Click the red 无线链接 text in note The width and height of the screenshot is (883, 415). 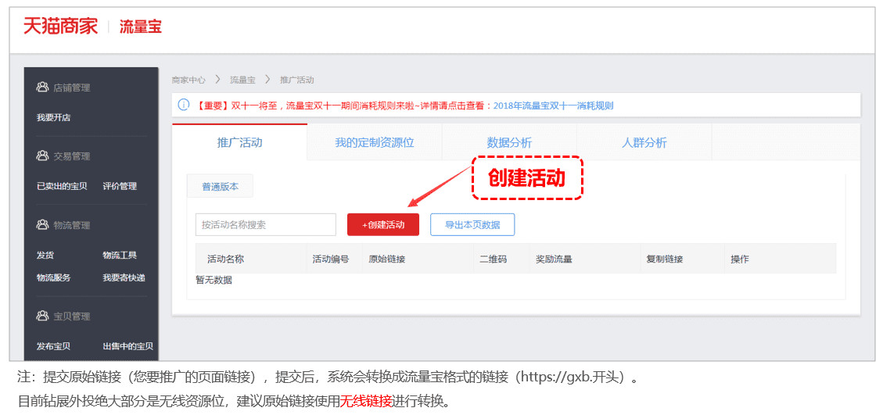365,402
